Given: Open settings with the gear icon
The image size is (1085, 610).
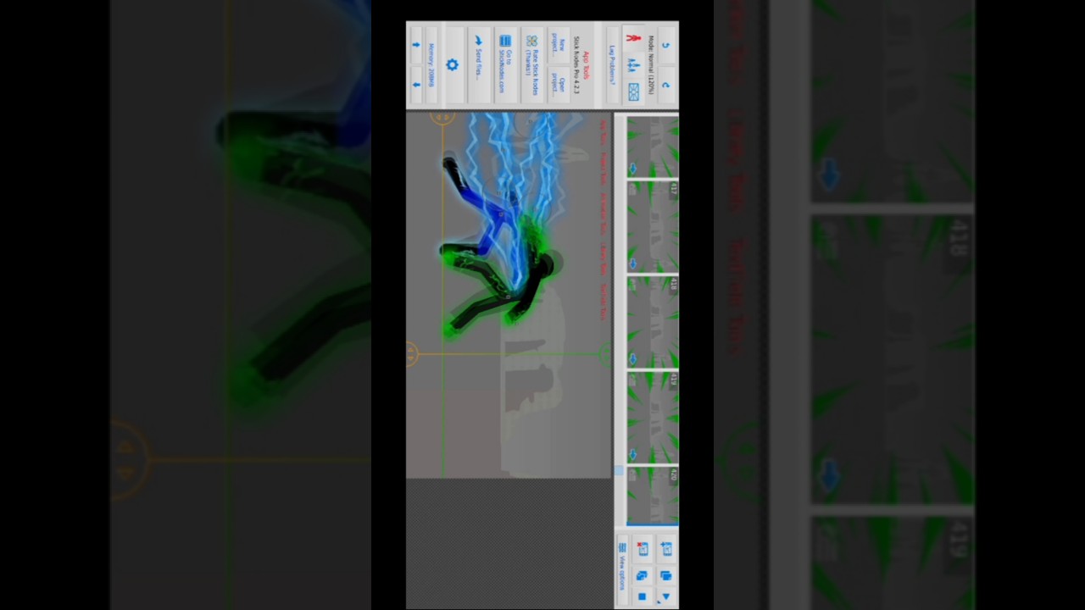Looking at the screenshot, I should 453,64.
